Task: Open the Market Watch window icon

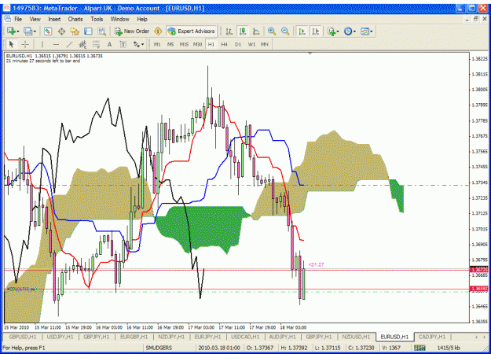Action: click(48, 31)
